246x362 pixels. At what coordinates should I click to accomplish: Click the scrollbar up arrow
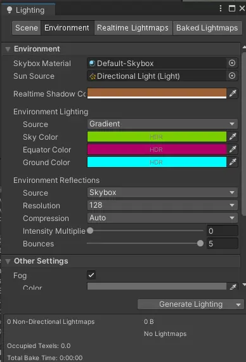pyautogui.click(x=244, y=47)
